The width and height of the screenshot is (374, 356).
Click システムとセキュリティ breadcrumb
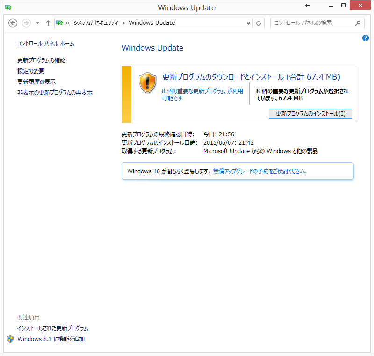coord(95,23)
